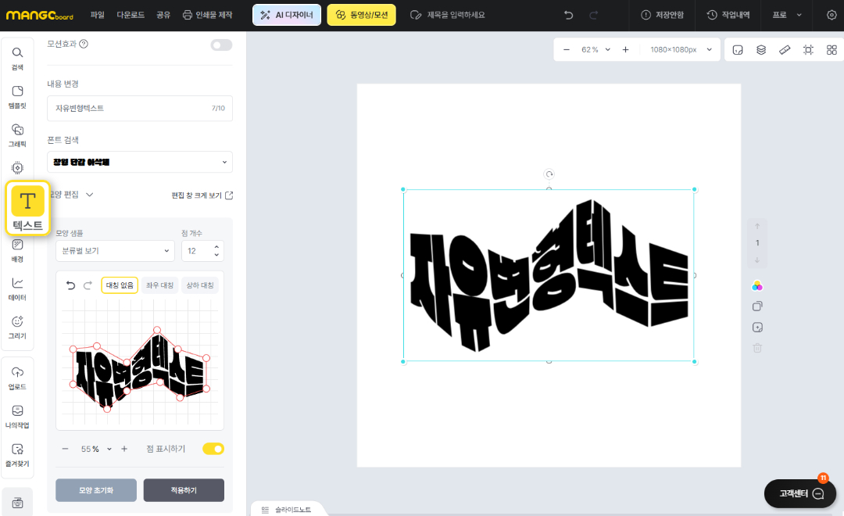Open the 템플릿 templates panel
The height and width of the screenshot is (516, 844).
coord(17,95)
